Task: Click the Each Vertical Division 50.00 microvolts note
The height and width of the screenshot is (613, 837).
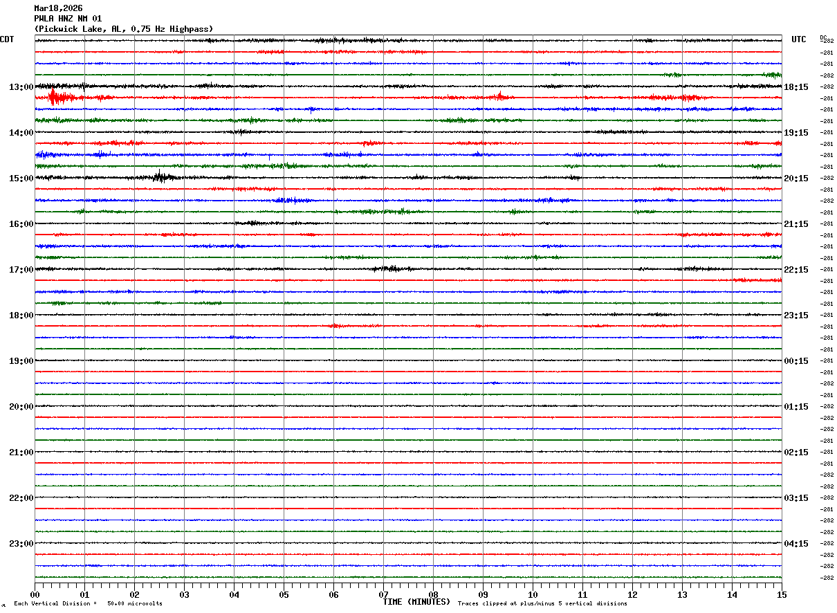Action: point(88,603)
